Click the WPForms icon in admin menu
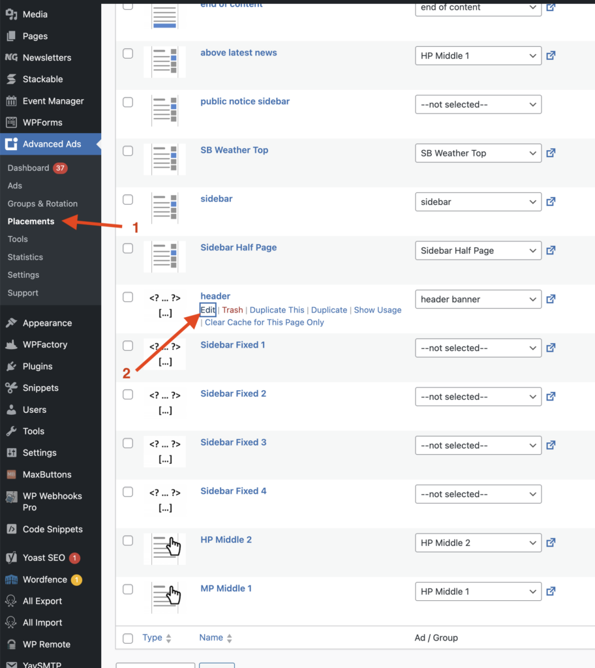 click(x=11, y=123)
